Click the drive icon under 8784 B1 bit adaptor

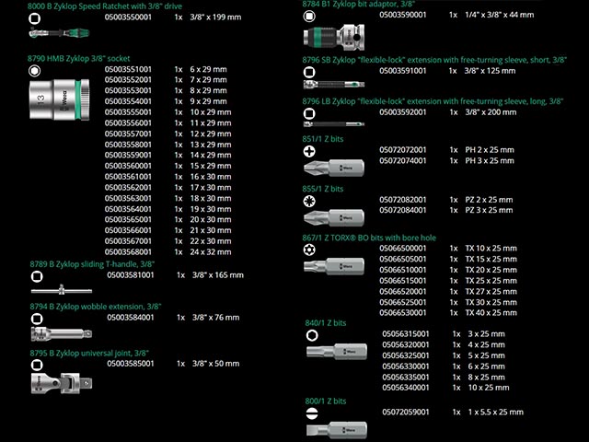pyautogui.click(x=309, y=17)
